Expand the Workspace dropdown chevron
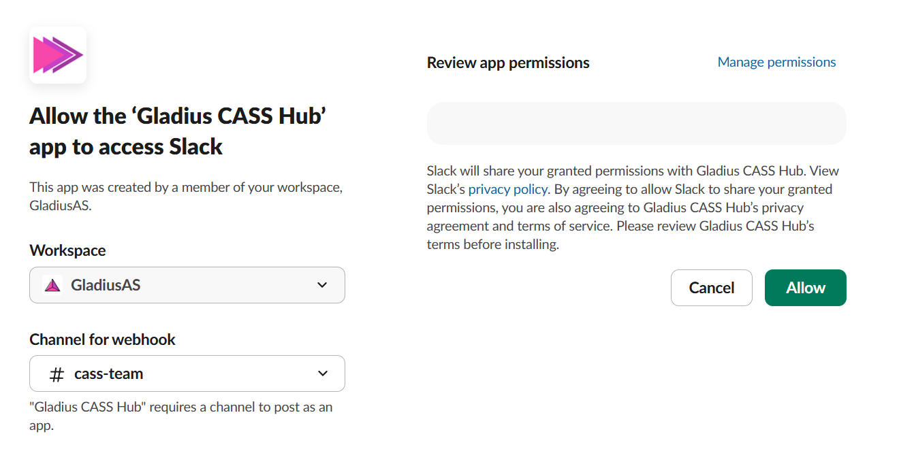The height and width of the screenshot is (466, 899). click(x=323, y=285)
